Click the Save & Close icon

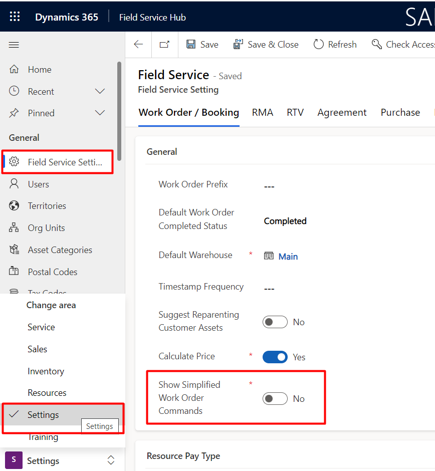pyautogui.click(x=238, y=45)
